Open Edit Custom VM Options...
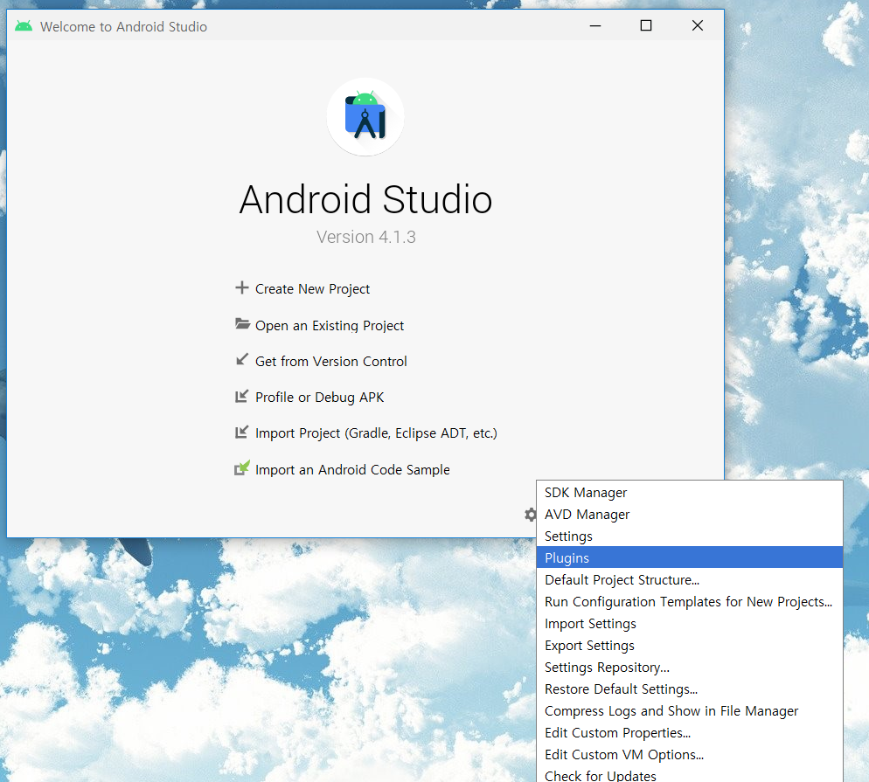 click(x=690, y=754)
